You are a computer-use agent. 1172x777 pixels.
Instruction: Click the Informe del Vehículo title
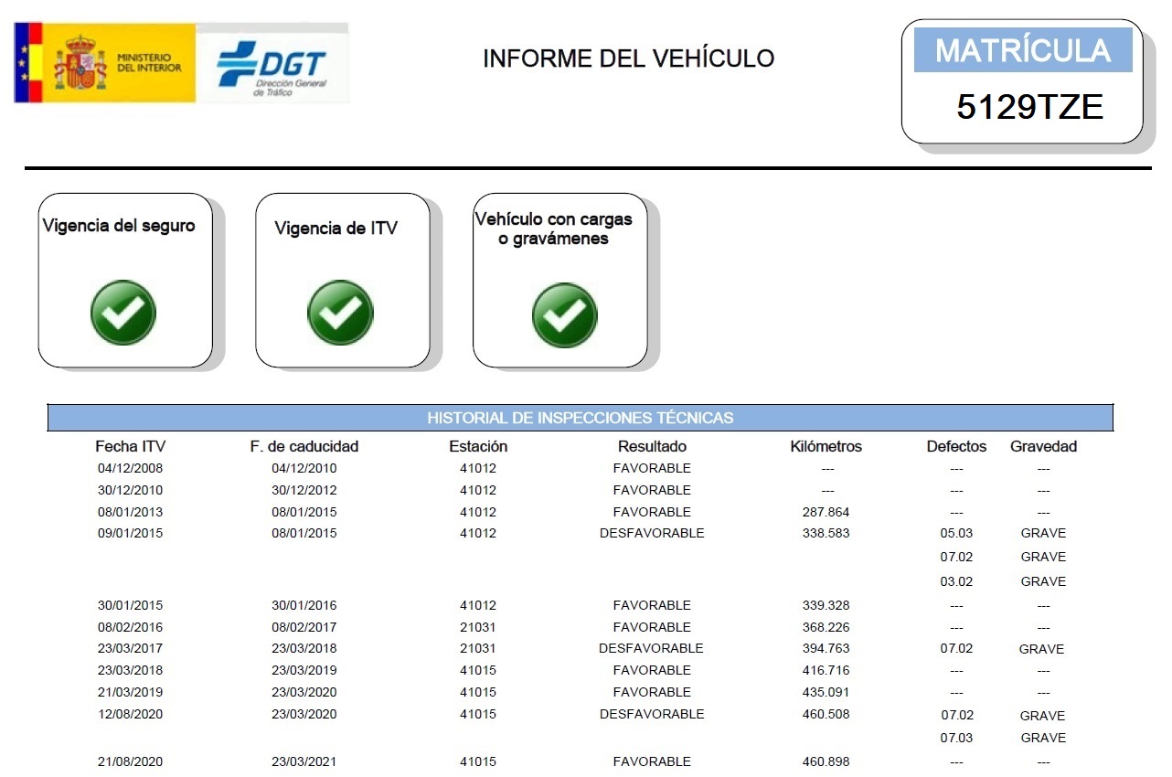click(628, 59)
